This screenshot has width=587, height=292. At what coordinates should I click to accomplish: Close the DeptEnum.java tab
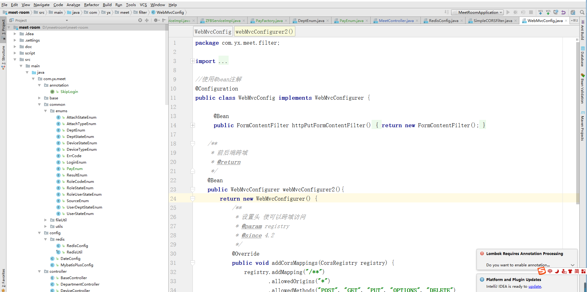(327, 20)
